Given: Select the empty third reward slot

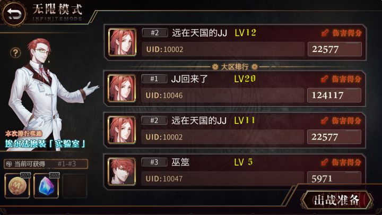Looking at the screenshot, I should point(75,186).
